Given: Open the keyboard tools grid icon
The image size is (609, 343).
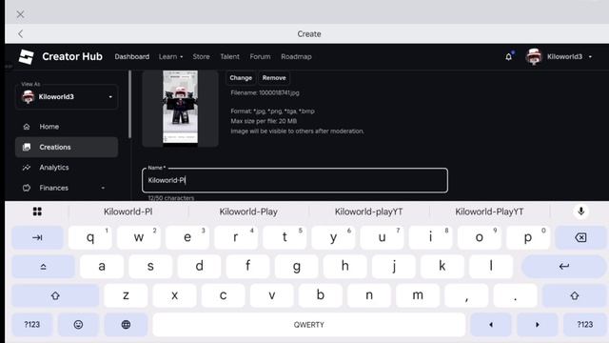Looking at the screenshot, I should point(37,212).
